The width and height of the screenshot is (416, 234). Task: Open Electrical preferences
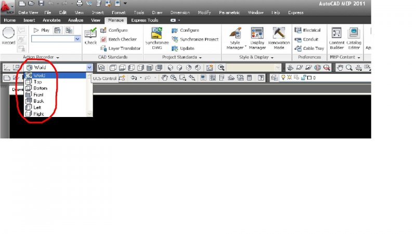click(x=308, y=30)
